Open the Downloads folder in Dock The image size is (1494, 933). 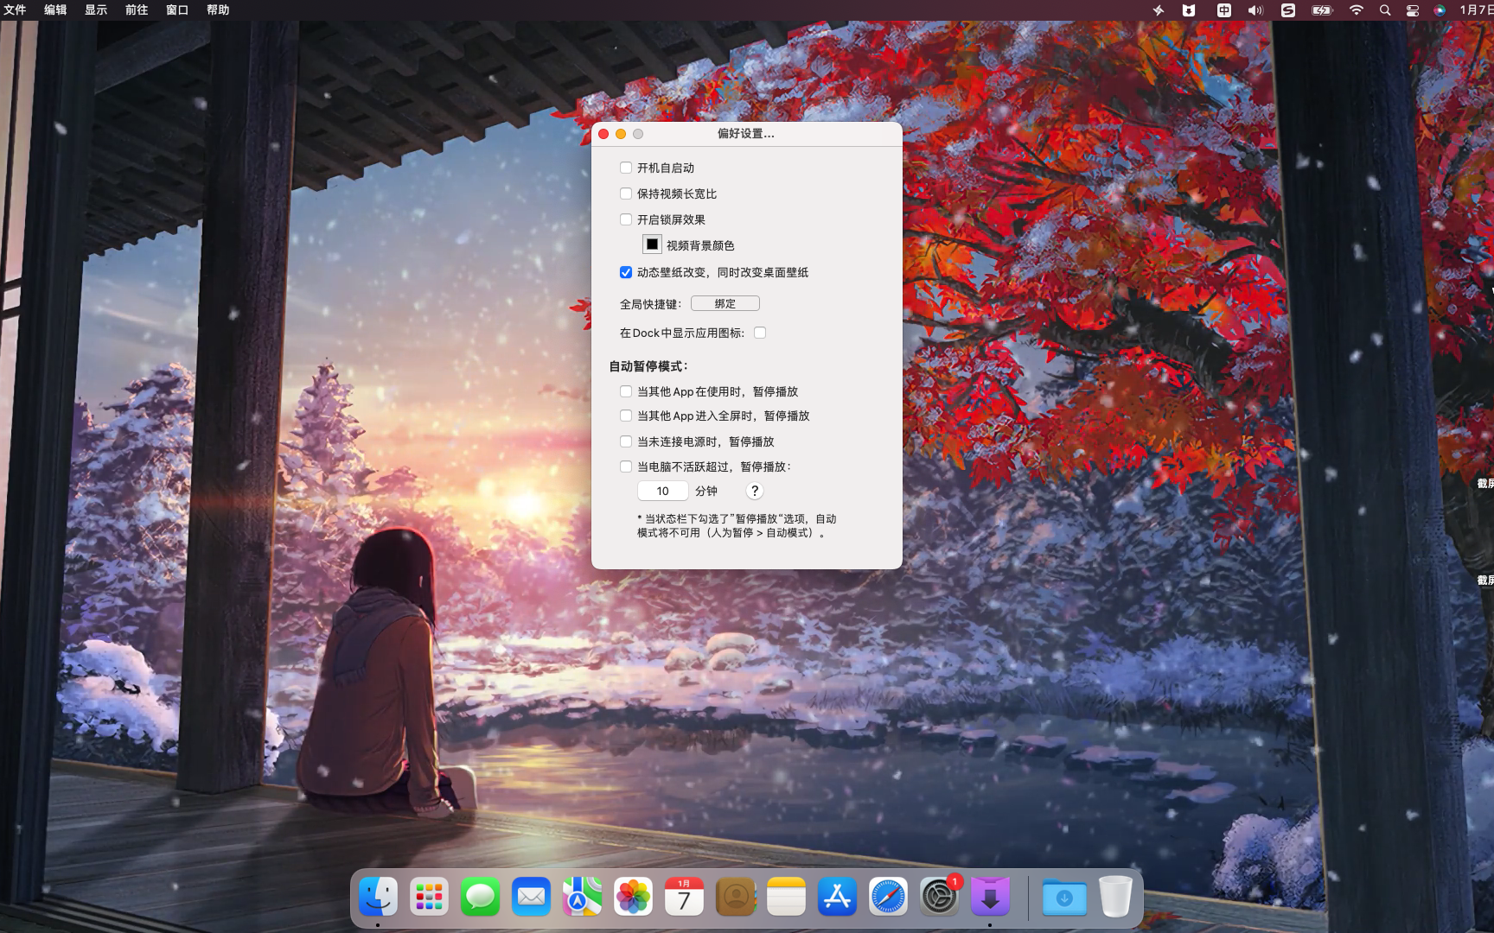(1064, 897)
